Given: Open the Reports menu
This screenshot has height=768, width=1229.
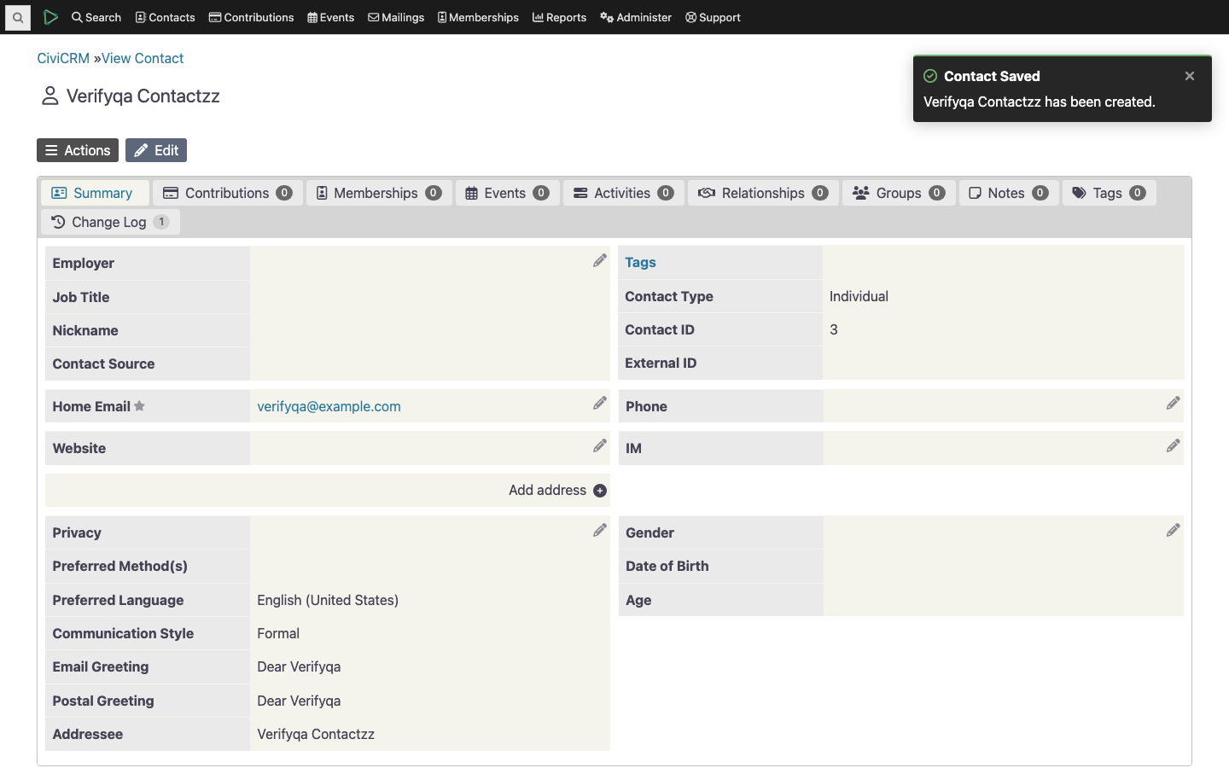Looking at the screenshot, I should point(559,17).
